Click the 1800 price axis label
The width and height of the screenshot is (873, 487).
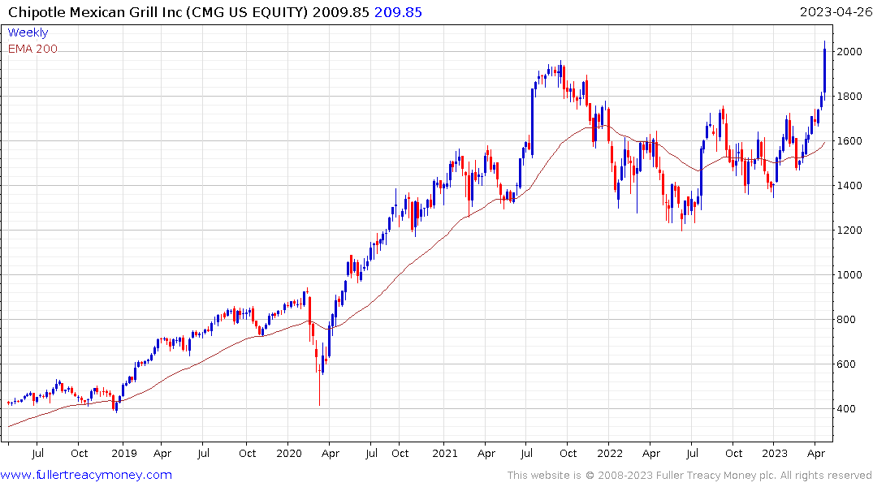[849, 97]
